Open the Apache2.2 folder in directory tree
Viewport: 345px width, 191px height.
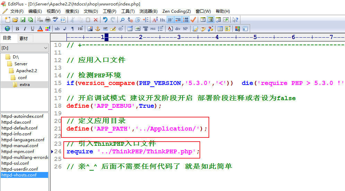pos(26,71)
